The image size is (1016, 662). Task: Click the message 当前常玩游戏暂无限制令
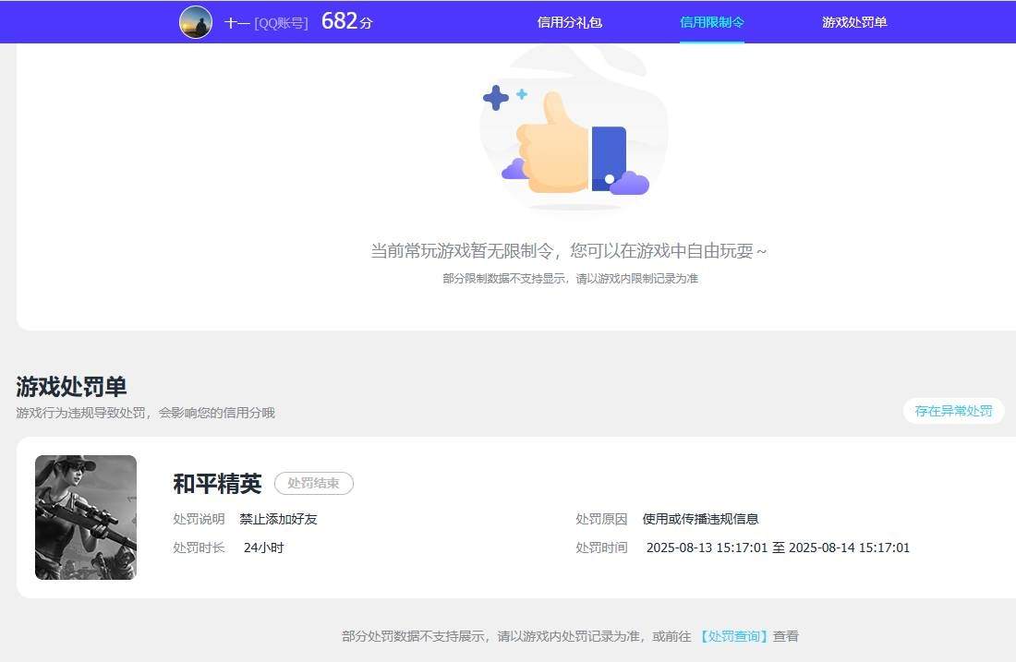[x=568, y=251]
